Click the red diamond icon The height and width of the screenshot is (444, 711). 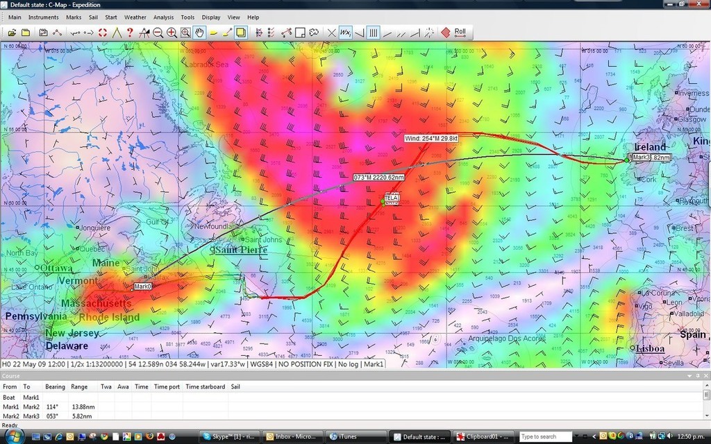446,33
